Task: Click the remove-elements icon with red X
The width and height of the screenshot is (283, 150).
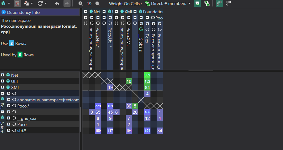Action: (x=27, y=3)
